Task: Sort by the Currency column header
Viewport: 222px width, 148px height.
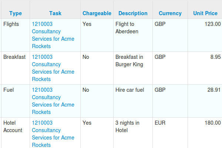Action: (170, 13)
